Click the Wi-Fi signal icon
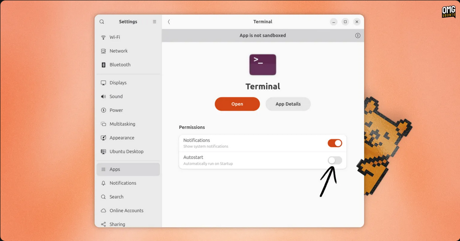The image size is (460, 241). pyautogui.click(x=103, y=37)
